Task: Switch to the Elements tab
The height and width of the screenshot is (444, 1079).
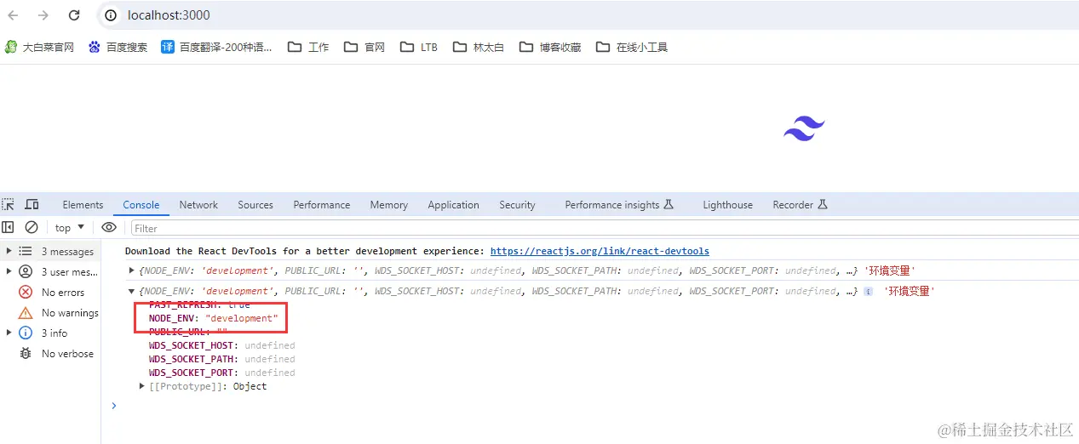Action: 83,205
